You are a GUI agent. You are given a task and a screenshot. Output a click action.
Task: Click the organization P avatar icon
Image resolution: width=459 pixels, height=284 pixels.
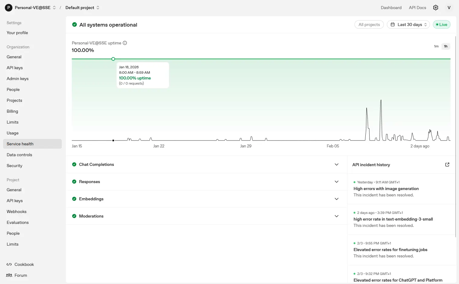click(8, 8)
